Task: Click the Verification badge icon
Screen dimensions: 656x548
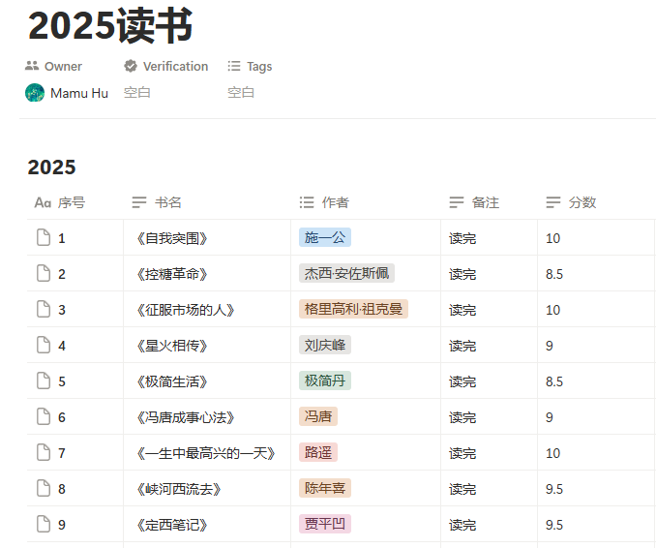Action: 131,66
